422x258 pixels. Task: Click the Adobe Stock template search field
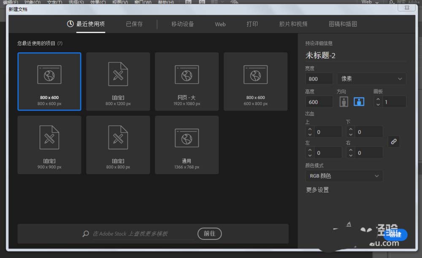point(143,234)
